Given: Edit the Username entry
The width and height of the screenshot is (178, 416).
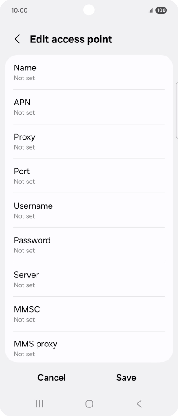Looking at the screenshot, I should (x=89, y=210).
